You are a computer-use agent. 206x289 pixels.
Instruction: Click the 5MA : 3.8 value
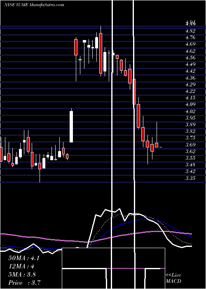(22, 275)
